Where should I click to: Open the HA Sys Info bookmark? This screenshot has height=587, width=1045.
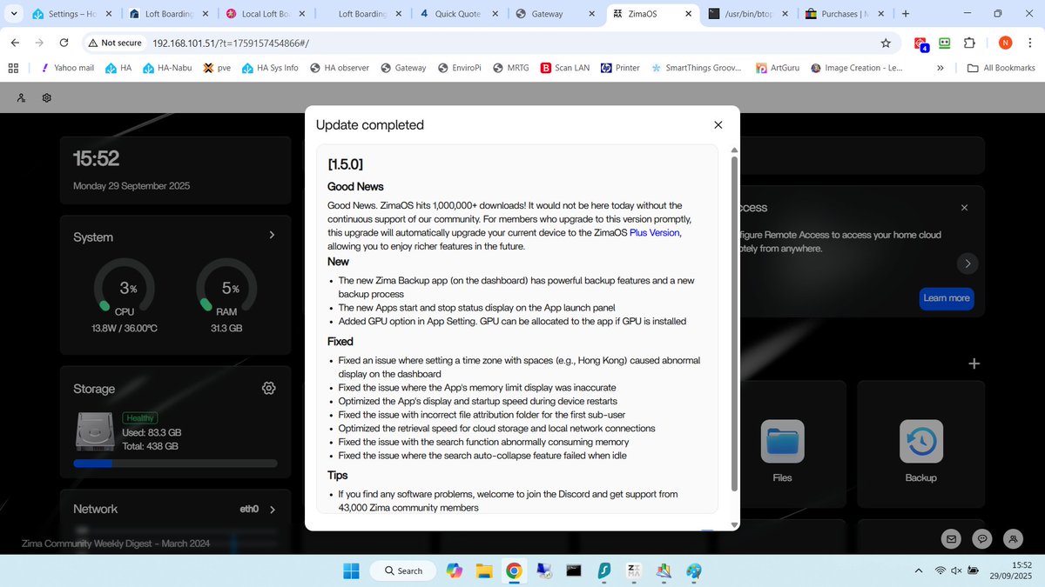pos(270,68)
